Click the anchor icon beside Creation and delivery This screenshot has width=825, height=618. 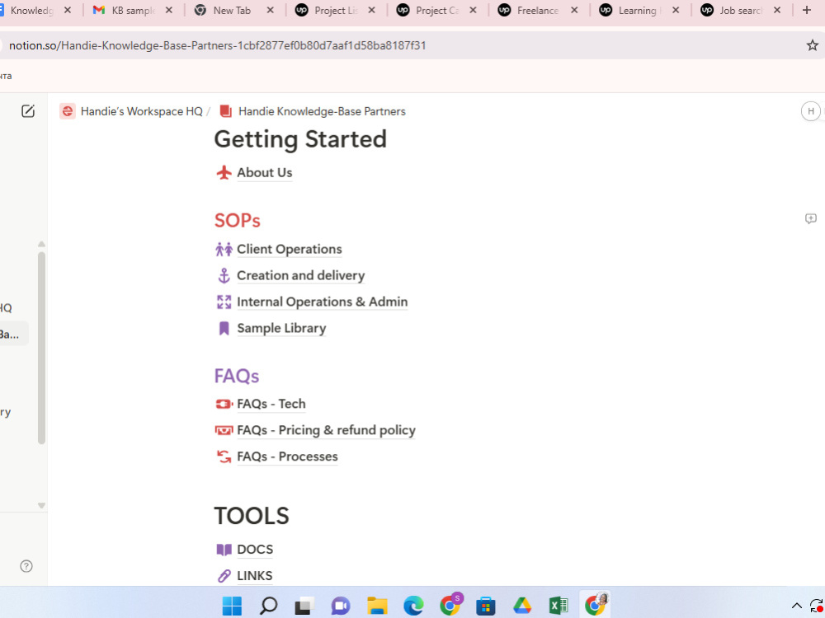[224, 275]
